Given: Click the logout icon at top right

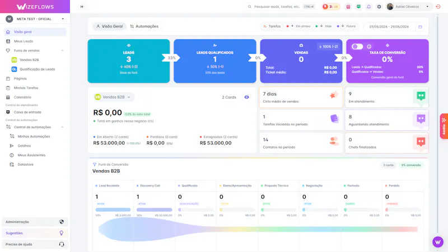Looking at the screenshot, I should coord(438,7).
